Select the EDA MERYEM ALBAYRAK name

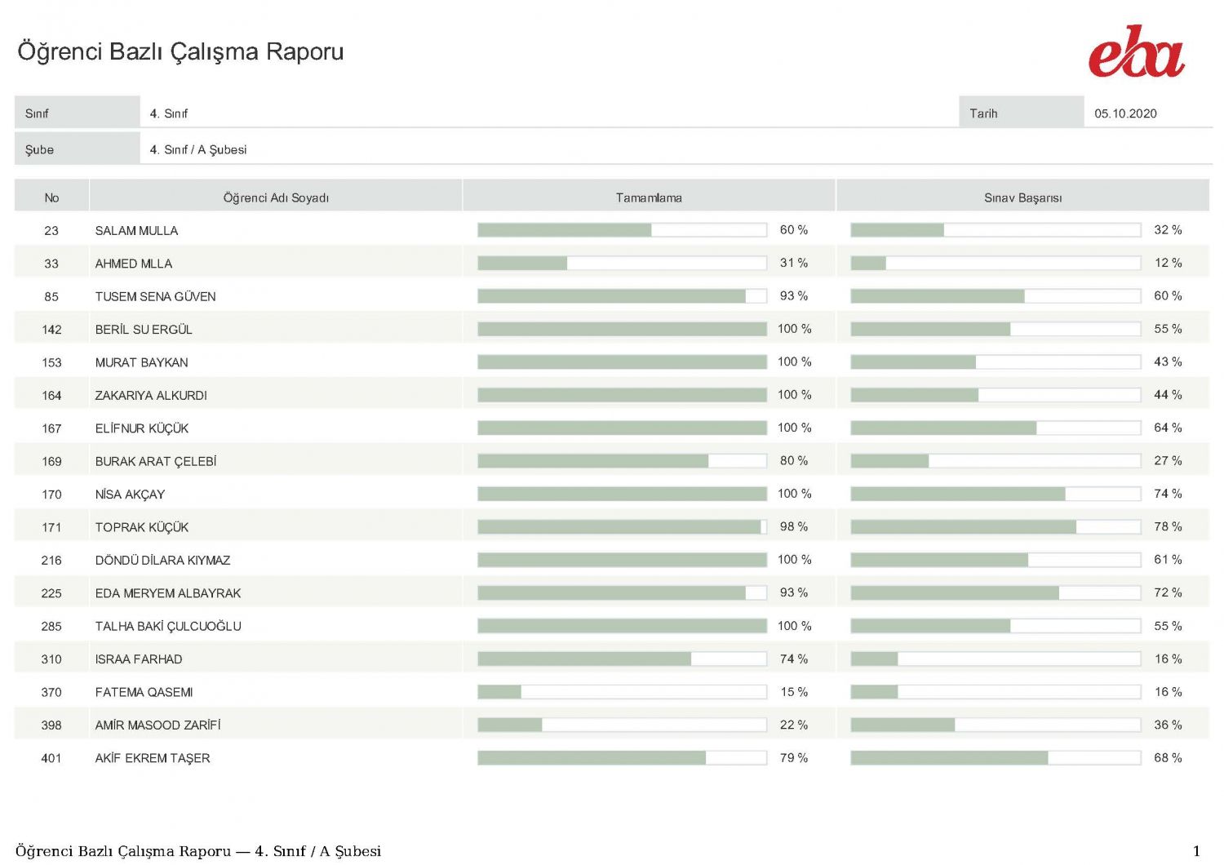(x=167, y=593)
